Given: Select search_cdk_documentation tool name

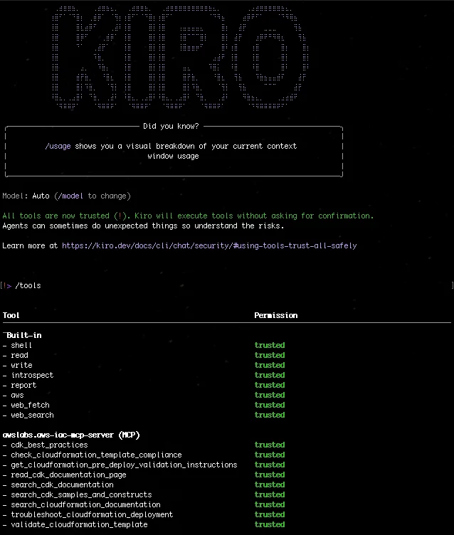Looking at the screenshot, I should [x=62, y=484].
